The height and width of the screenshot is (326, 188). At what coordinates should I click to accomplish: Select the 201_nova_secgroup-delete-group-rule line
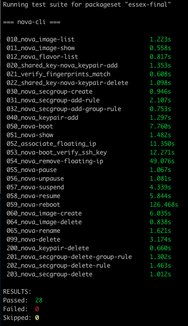point(88,257)
